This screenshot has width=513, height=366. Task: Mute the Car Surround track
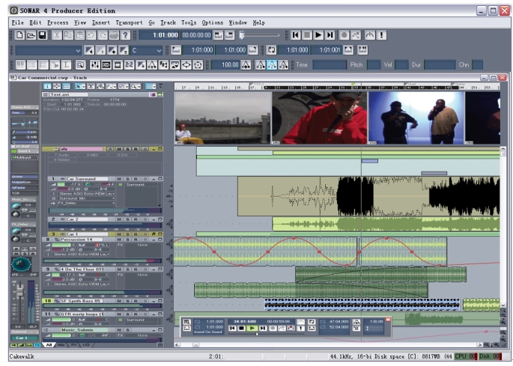click(119, 179)
